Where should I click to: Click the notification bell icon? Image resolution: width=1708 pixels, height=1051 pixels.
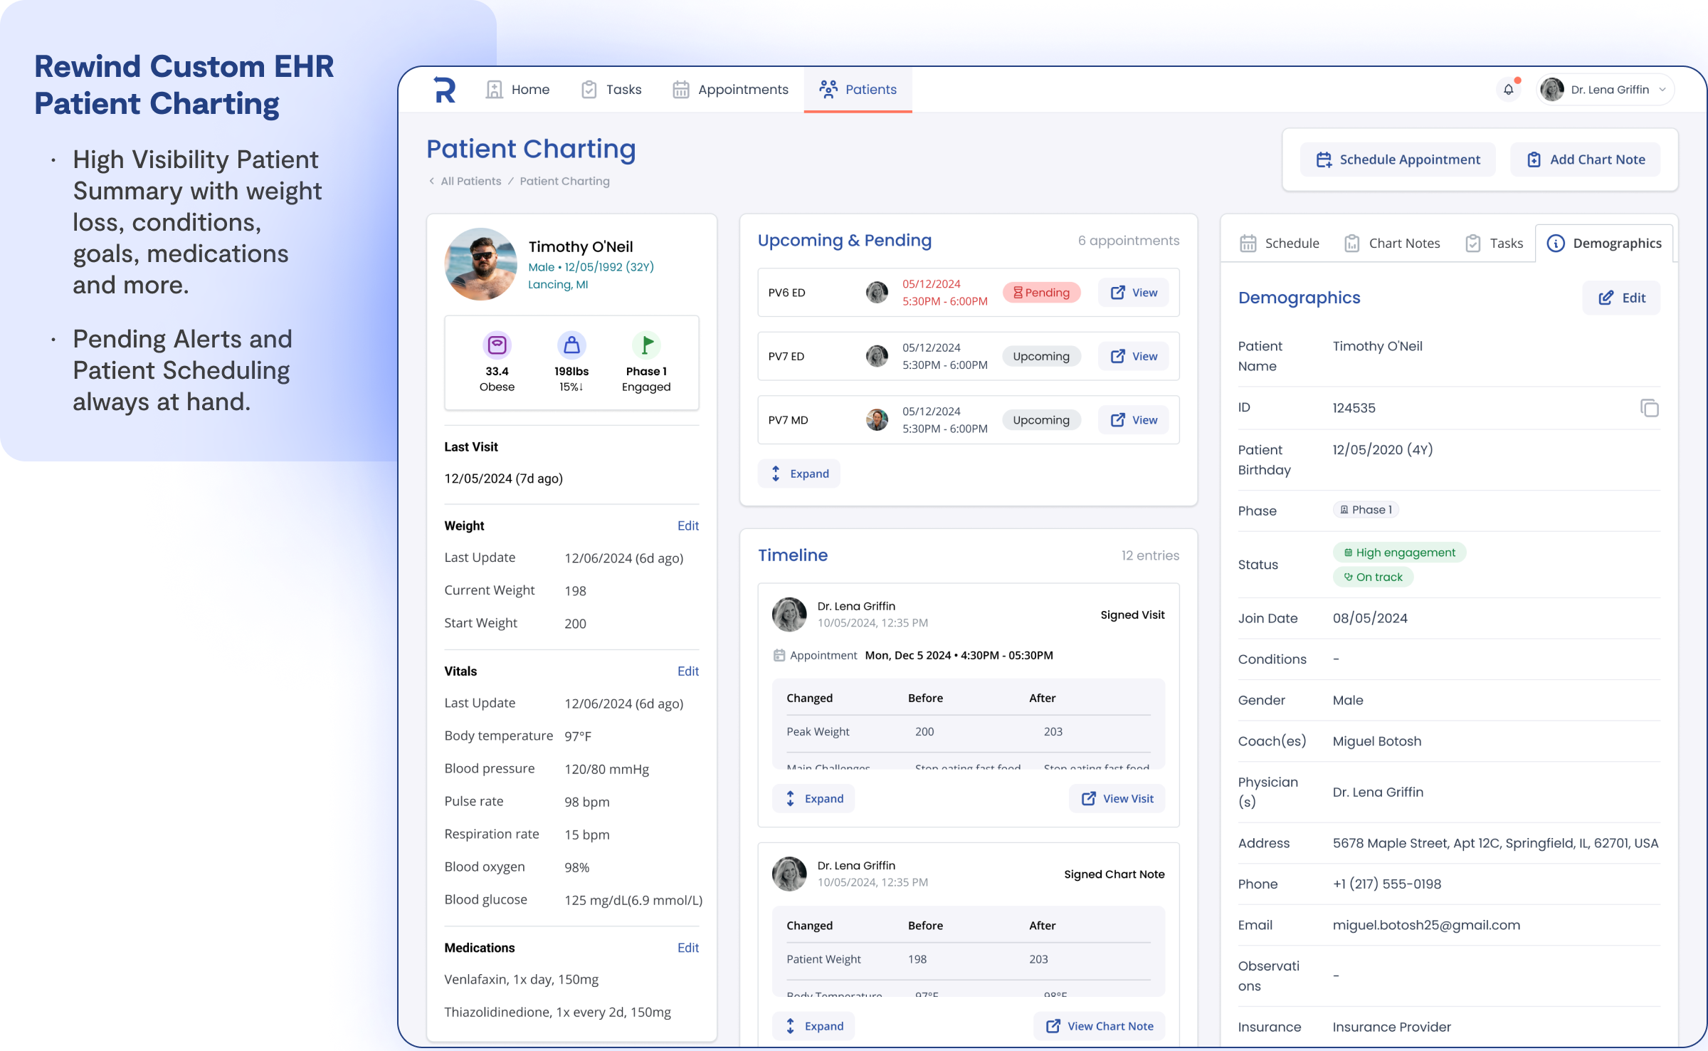point(1508,90)
